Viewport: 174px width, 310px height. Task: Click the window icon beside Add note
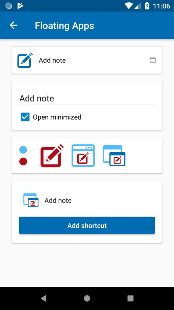pos(153,60)
